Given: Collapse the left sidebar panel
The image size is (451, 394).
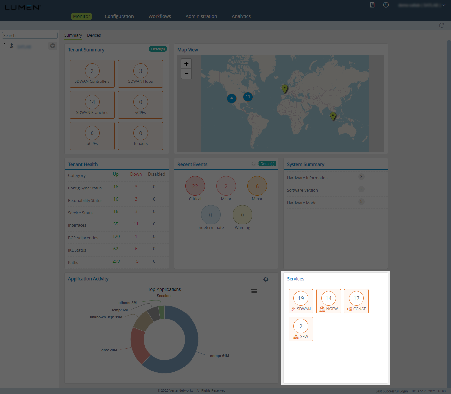Looking at the screenshot, I should point(52,45).
